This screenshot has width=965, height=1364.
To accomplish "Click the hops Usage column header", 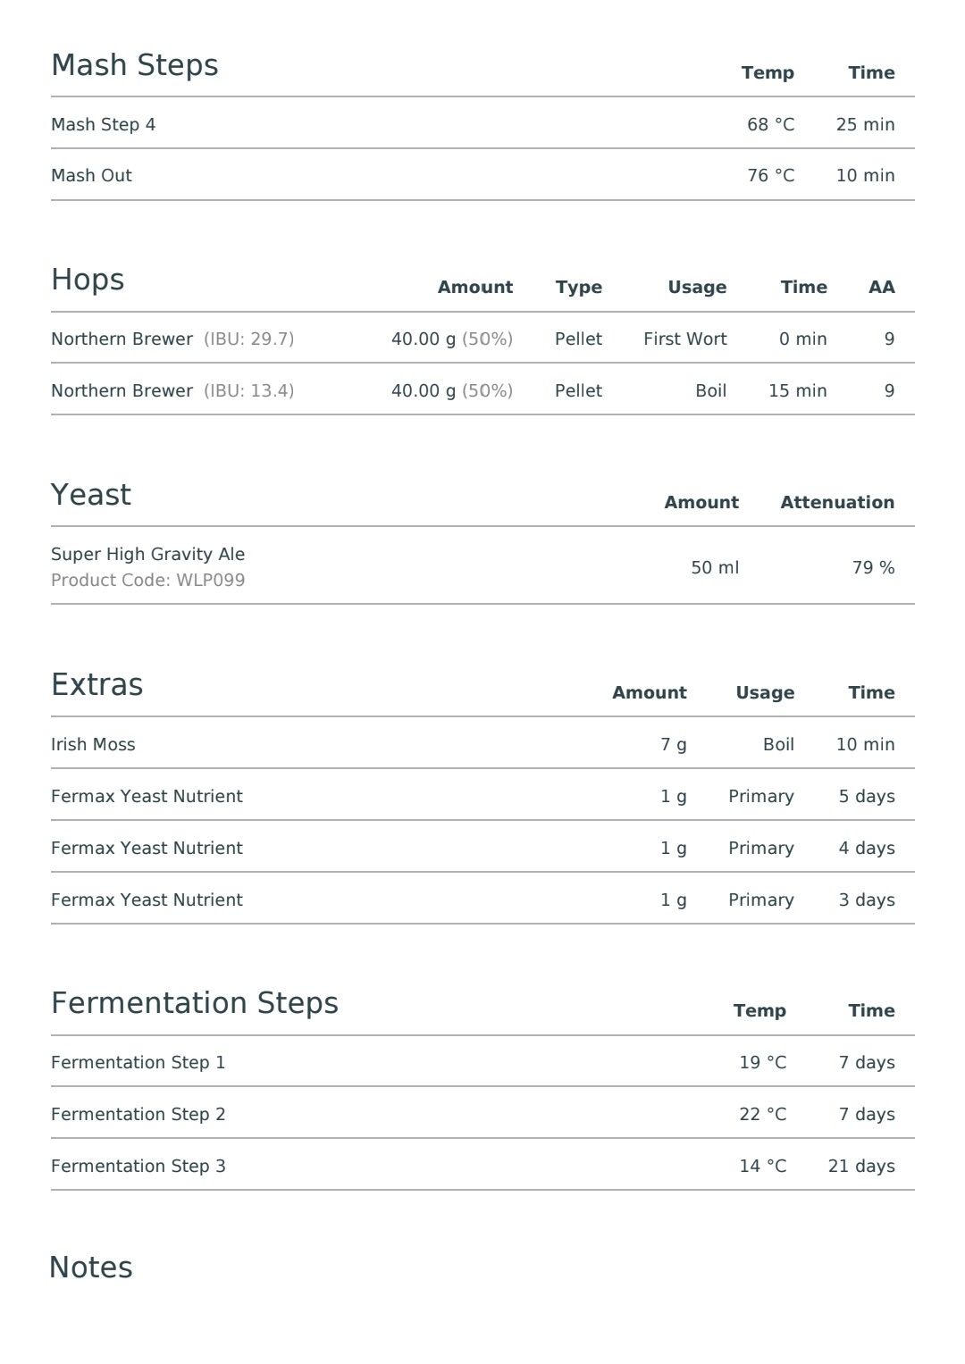I will tap(697, 288).
